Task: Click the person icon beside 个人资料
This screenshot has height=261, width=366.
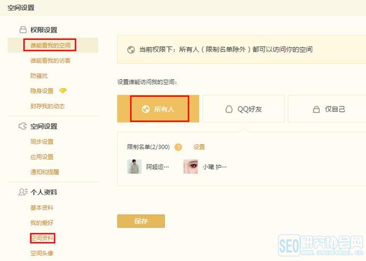Action: (23, 192)
